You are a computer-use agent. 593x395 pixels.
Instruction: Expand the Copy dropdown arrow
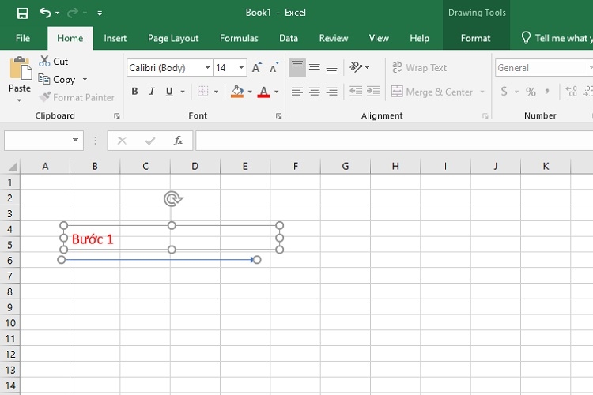click(85, 79)
